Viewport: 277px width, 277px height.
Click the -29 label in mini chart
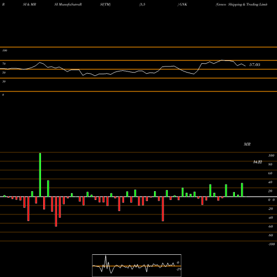[x=178, y=269]
